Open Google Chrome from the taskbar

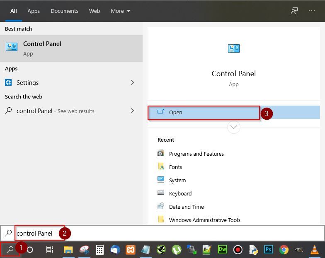[284, 250]
